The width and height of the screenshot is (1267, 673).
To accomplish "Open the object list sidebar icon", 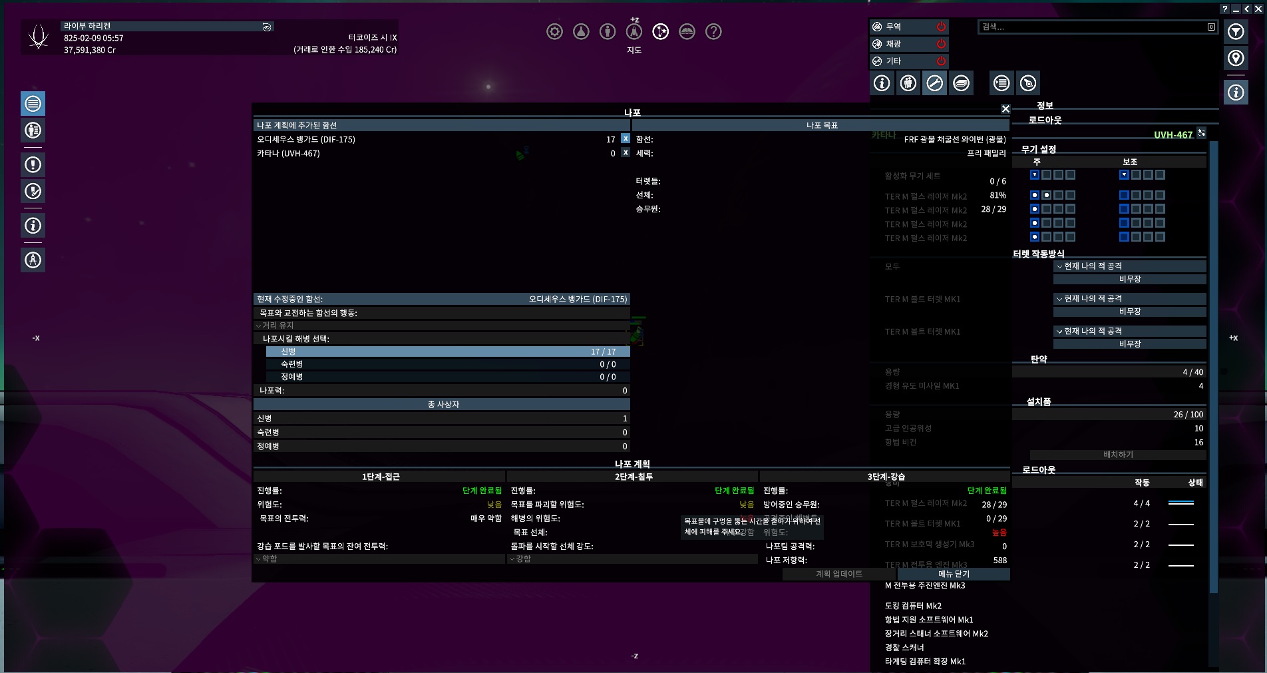I will tap(33, 104).
